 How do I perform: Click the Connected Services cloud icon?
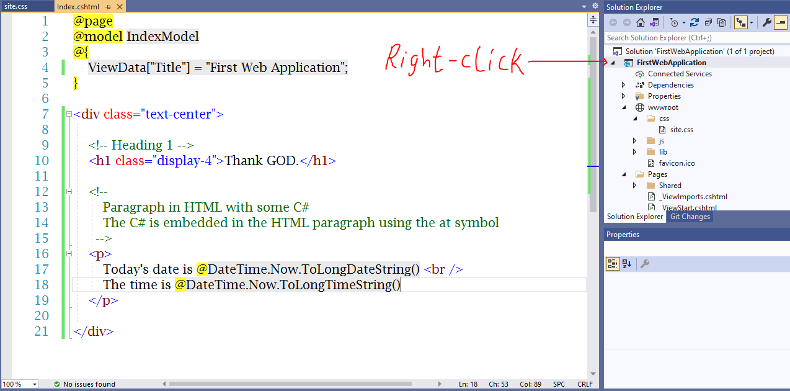(640, 74)
